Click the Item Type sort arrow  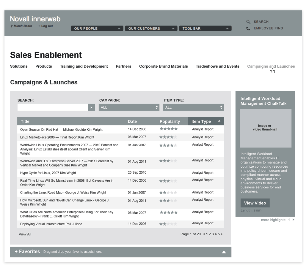219,121
